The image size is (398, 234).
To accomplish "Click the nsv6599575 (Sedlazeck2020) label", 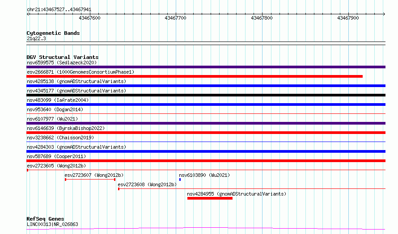I will point(62,63).
